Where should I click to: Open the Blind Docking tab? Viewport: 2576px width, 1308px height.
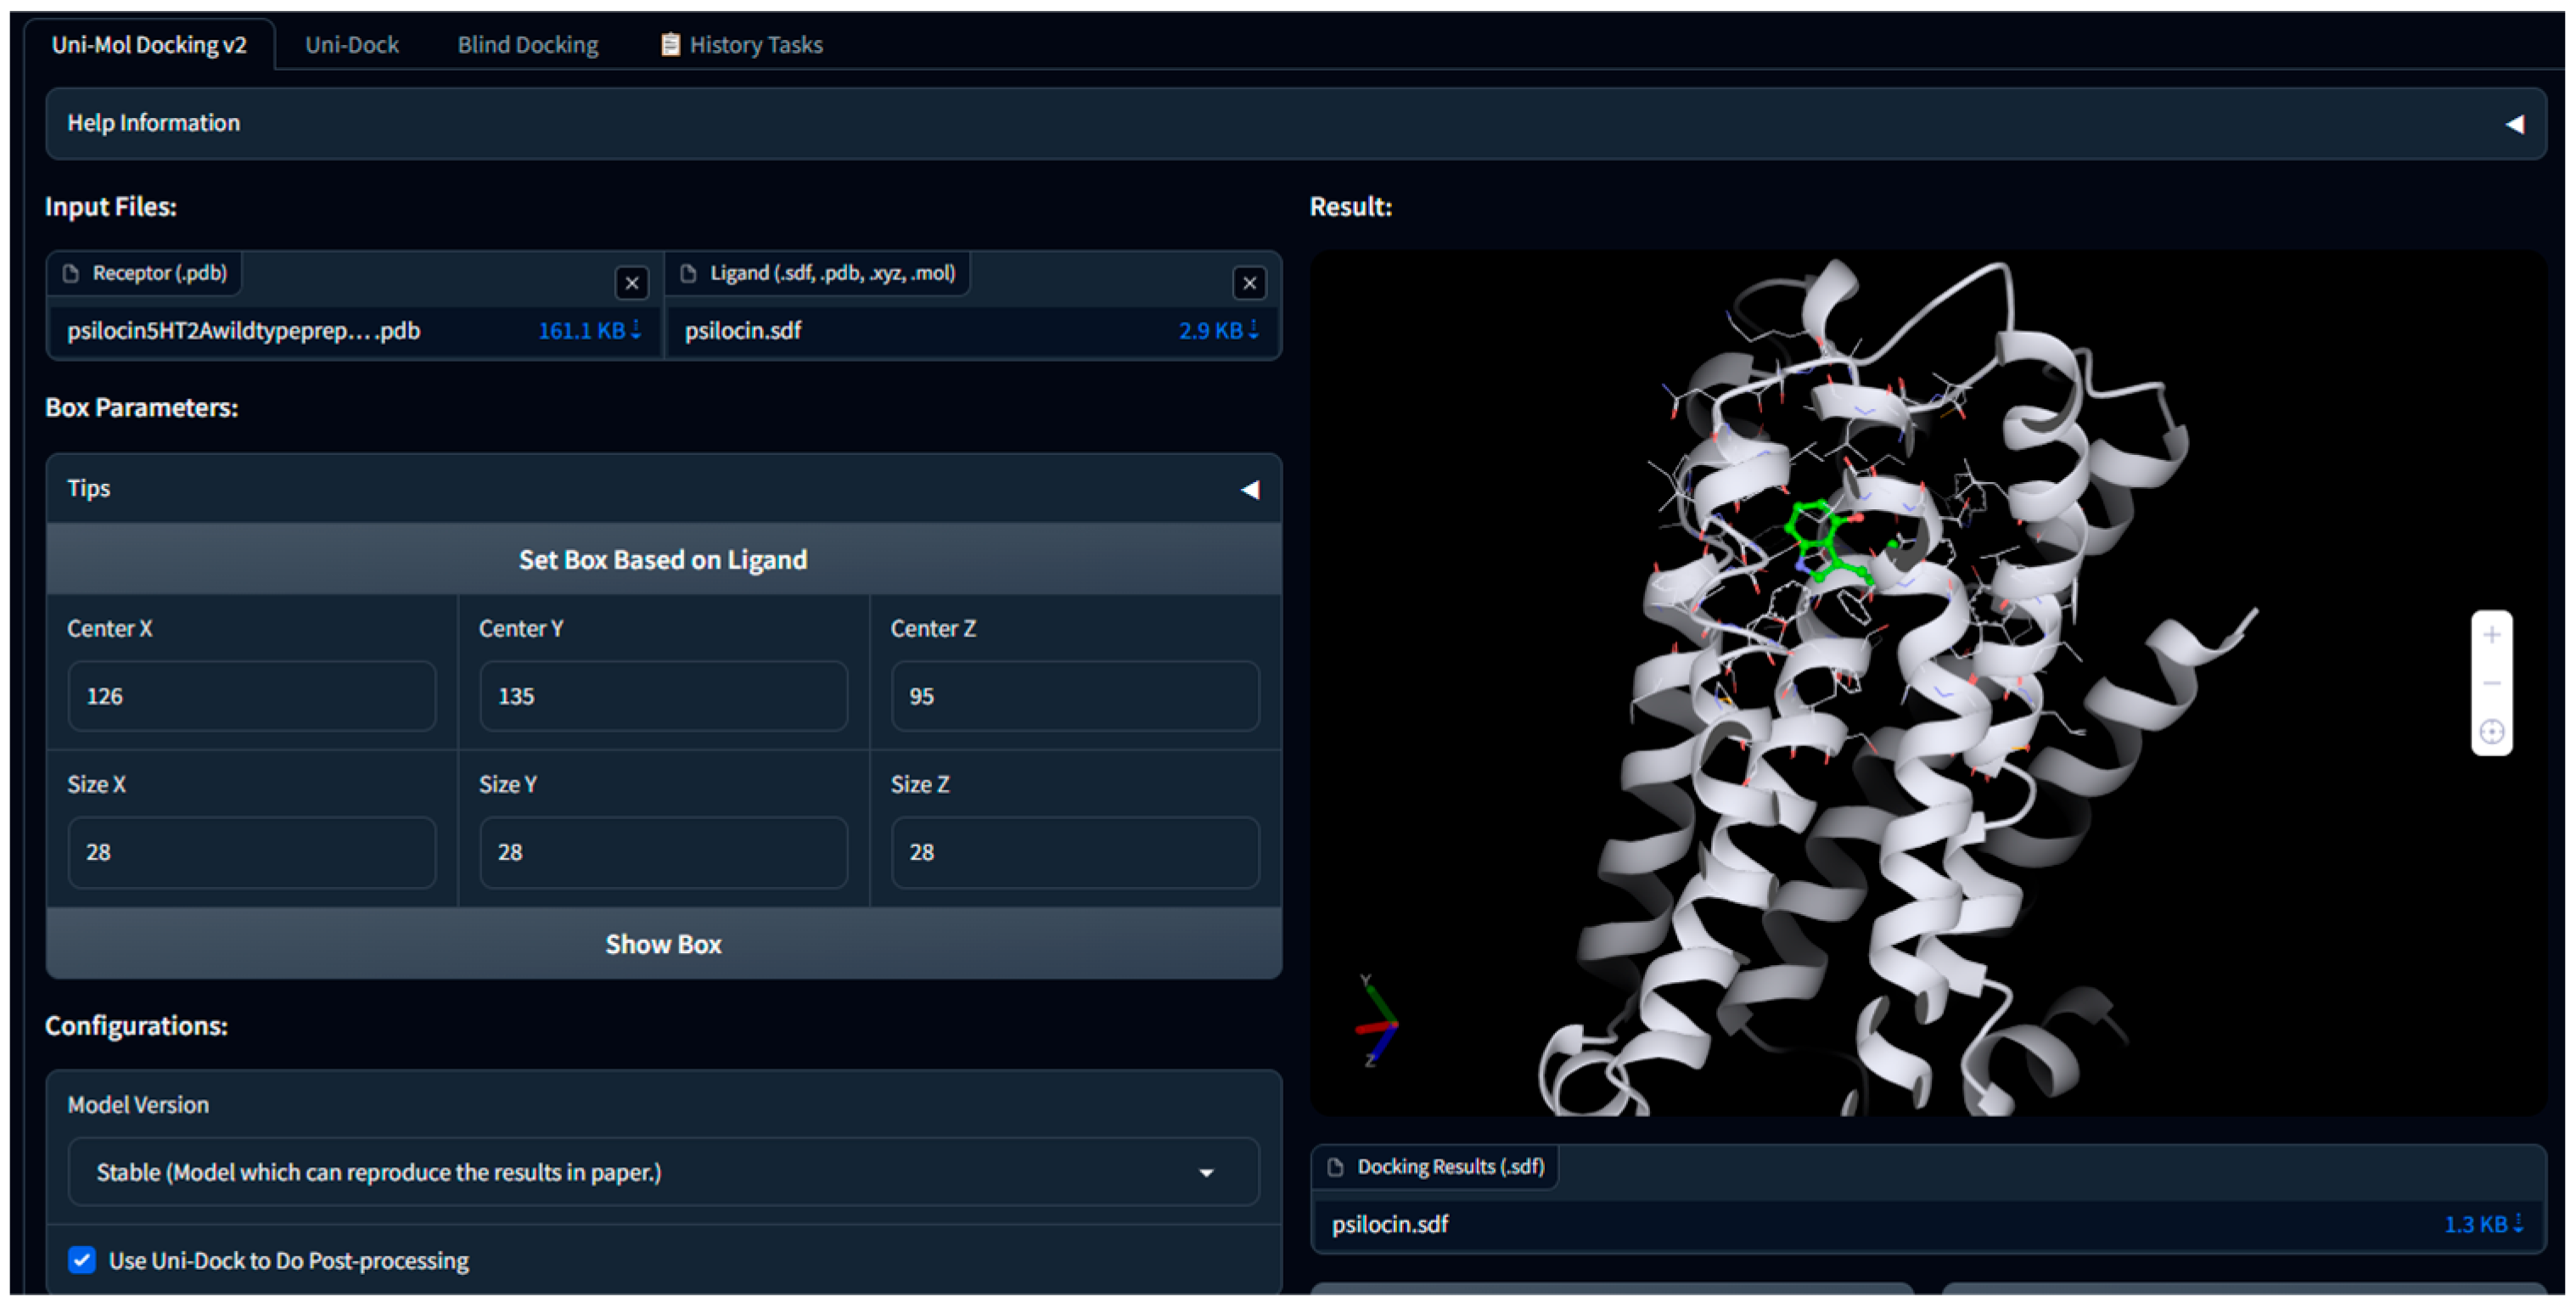pos(527,45)
